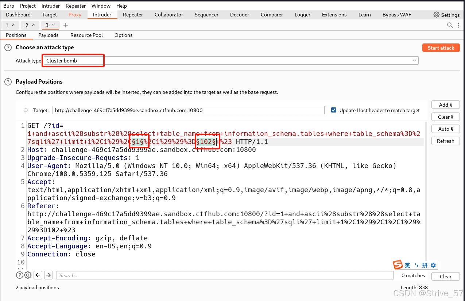The image size is (465, 301).
Task: Click the Accept-Encoding header line
Action: click(x=88, y=238)
